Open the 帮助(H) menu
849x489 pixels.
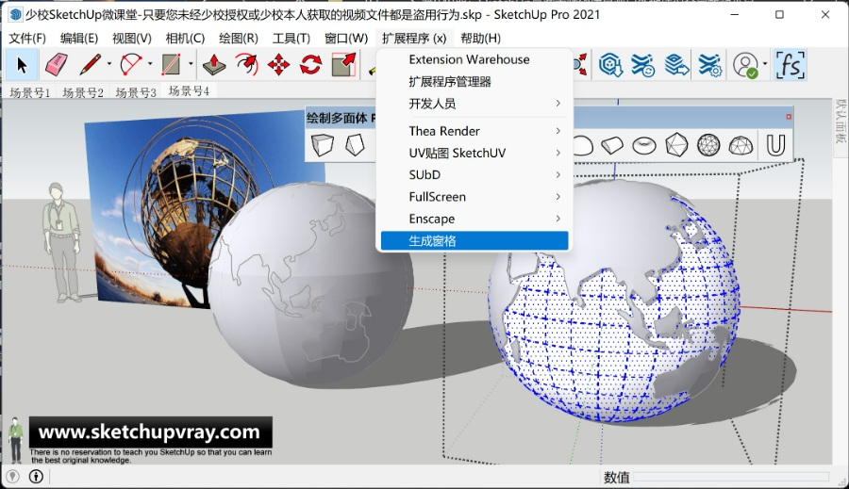click(481, 38)
